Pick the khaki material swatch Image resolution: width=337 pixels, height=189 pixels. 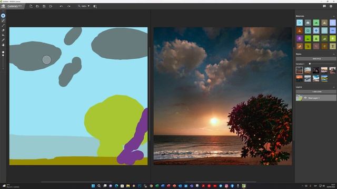pyautogui.click(x=333, y=46)
